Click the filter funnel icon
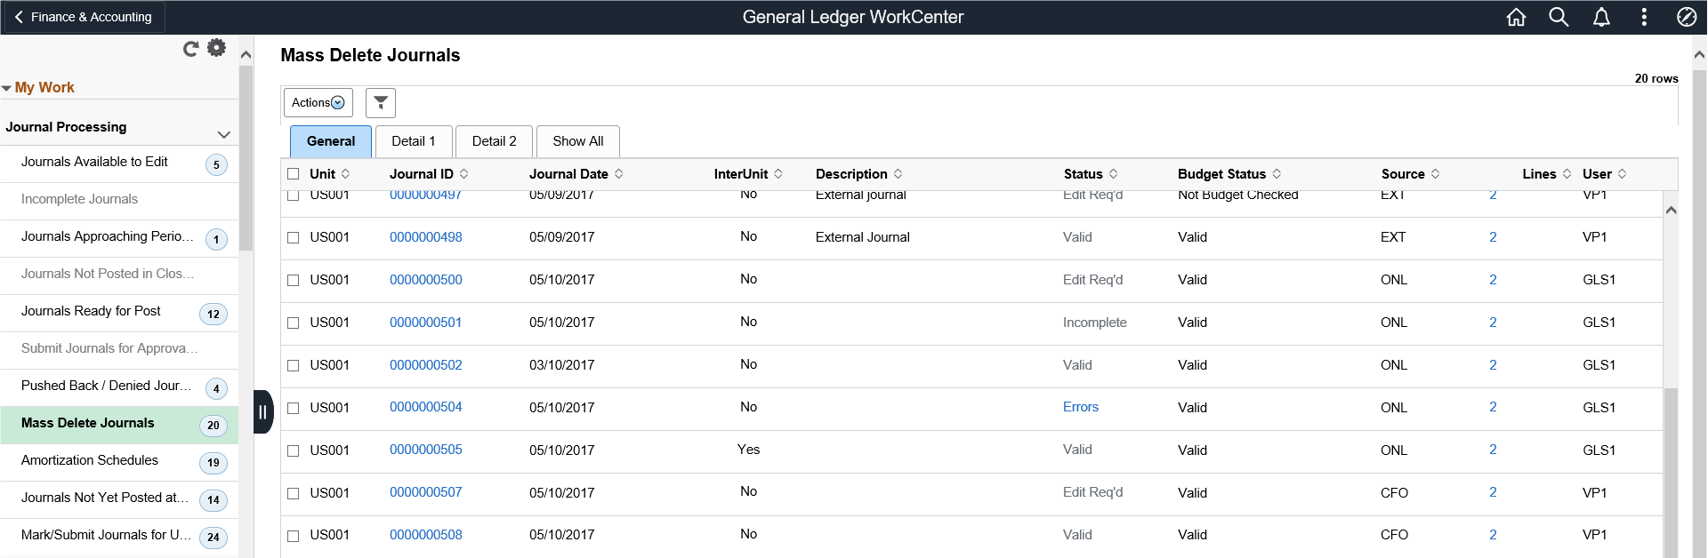The width and height of the screenshot is (1708, 558). (x=381, y=103)
